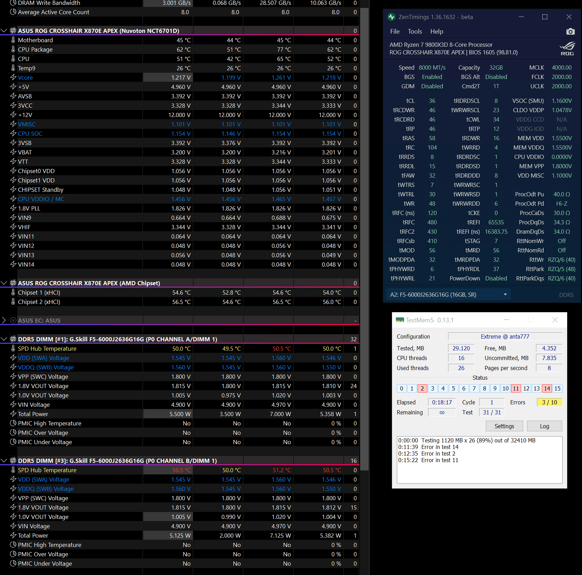This screenshot has height=575, width=582.
Task: Click test status box 0 in TestMem5
Action: pyautogui.click(x=401, y=388)
